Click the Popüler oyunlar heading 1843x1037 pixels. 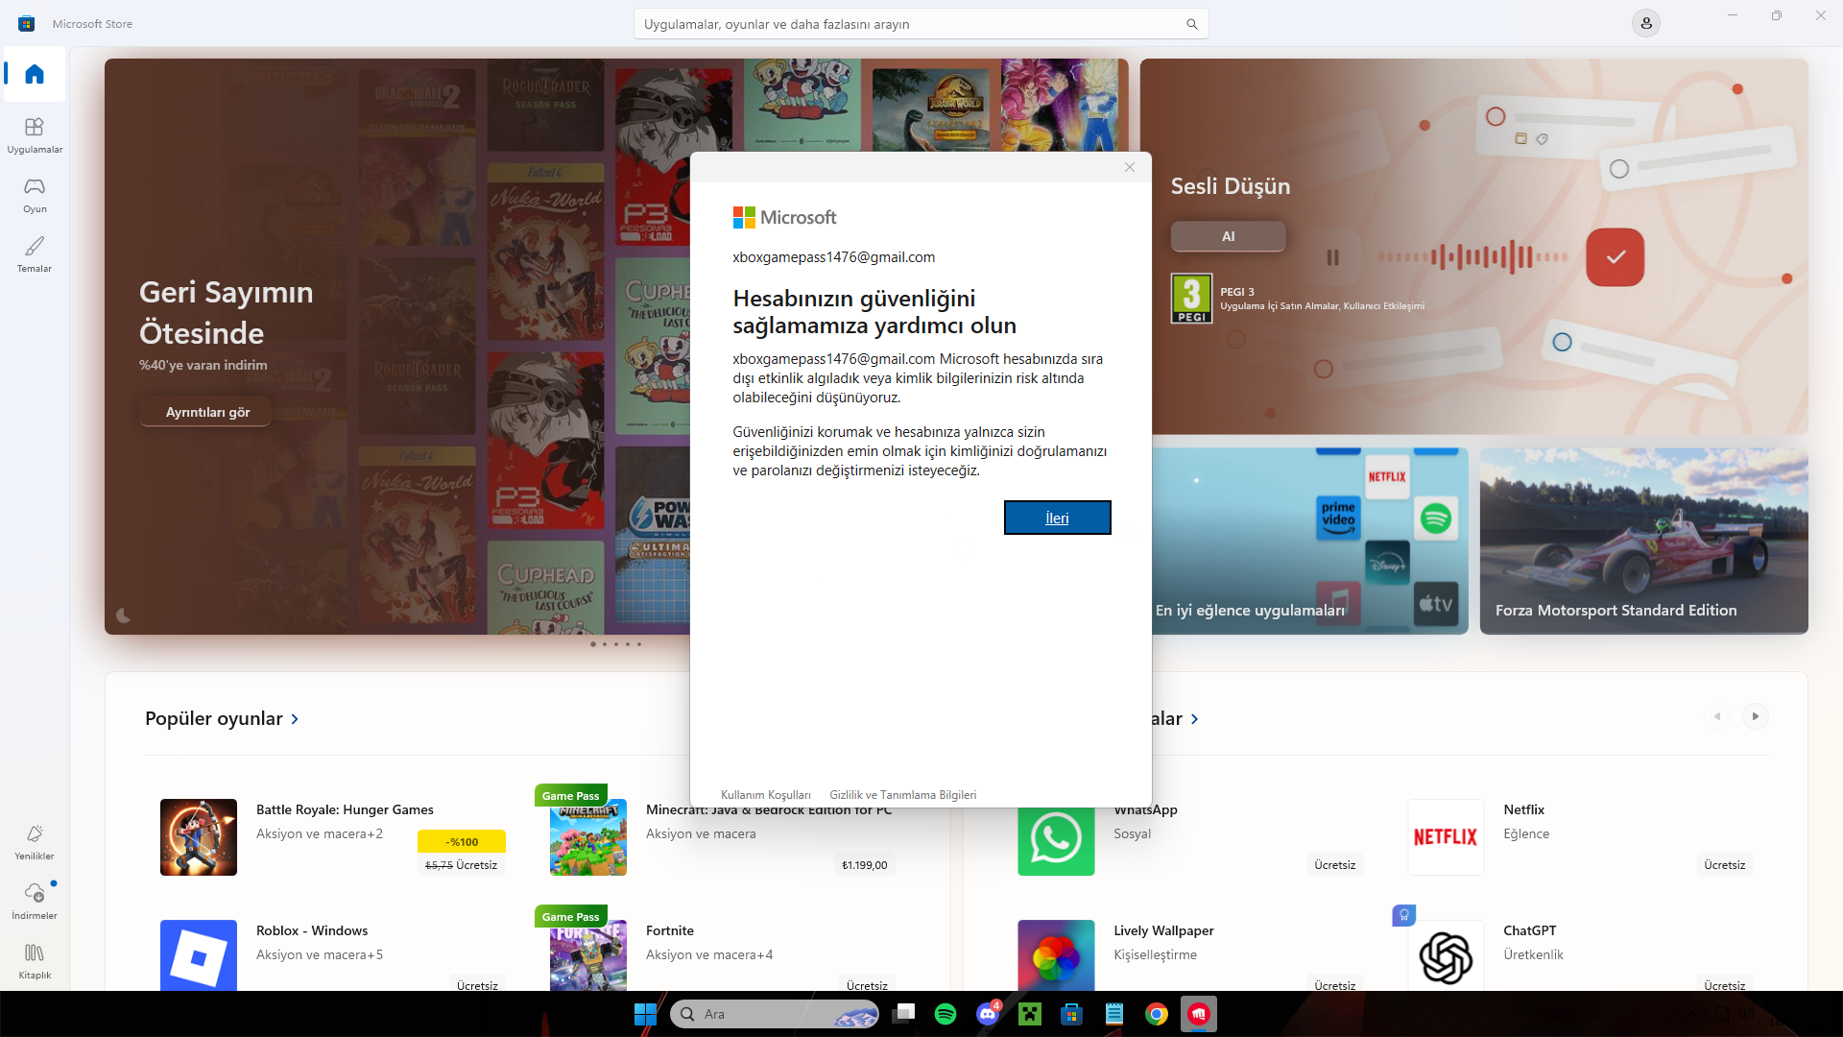[214, 719]
